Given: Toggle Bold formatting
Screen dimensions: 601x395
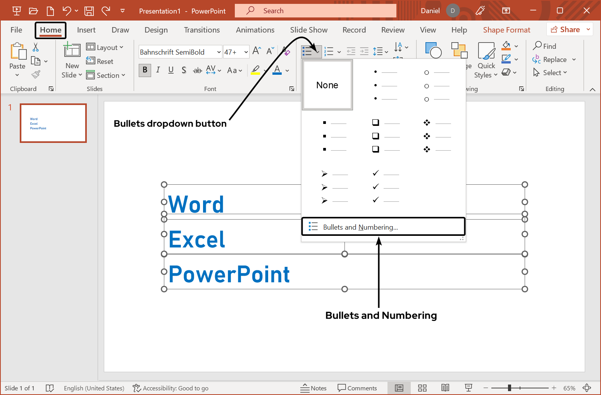Looking at the screenshot, I should (x=145, y=70).
